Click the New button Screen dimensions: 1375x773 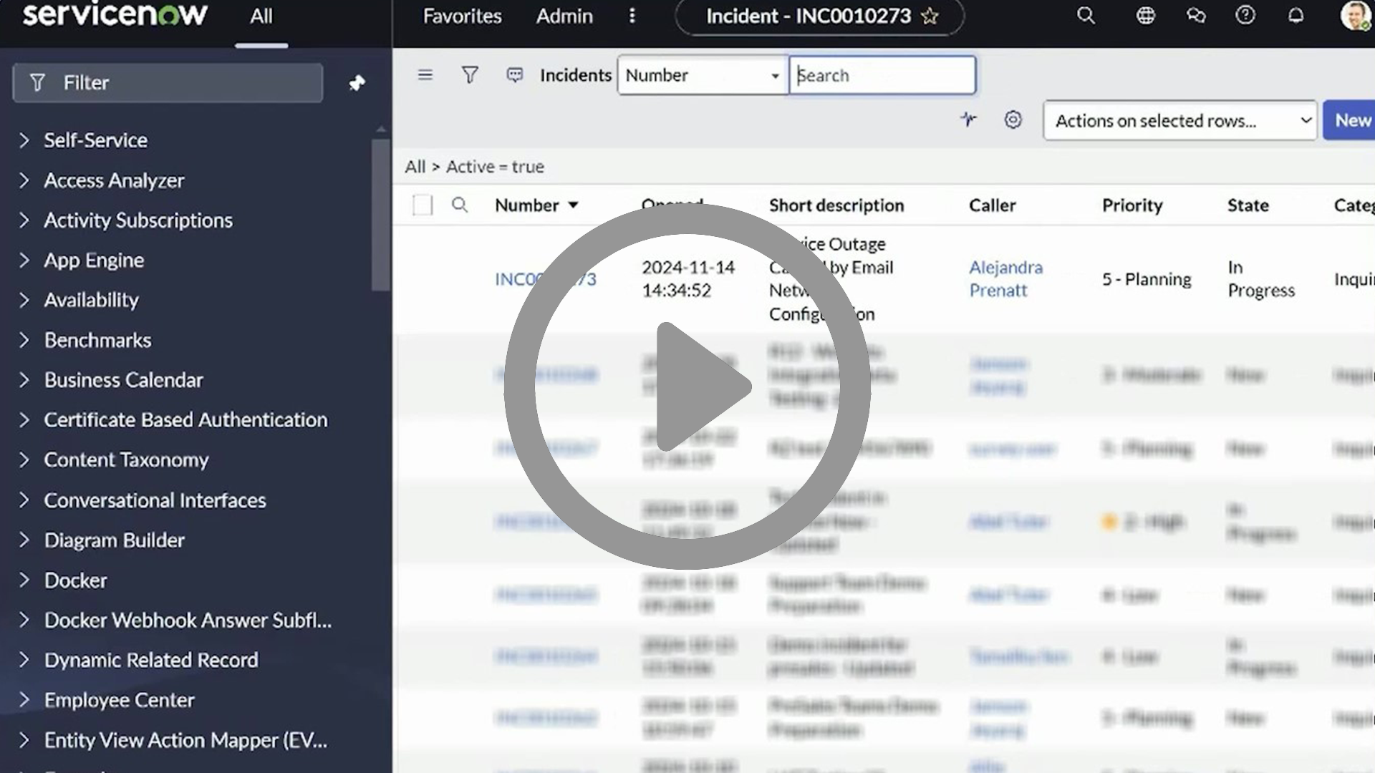pyautogui.click(x=1353, y=120)
